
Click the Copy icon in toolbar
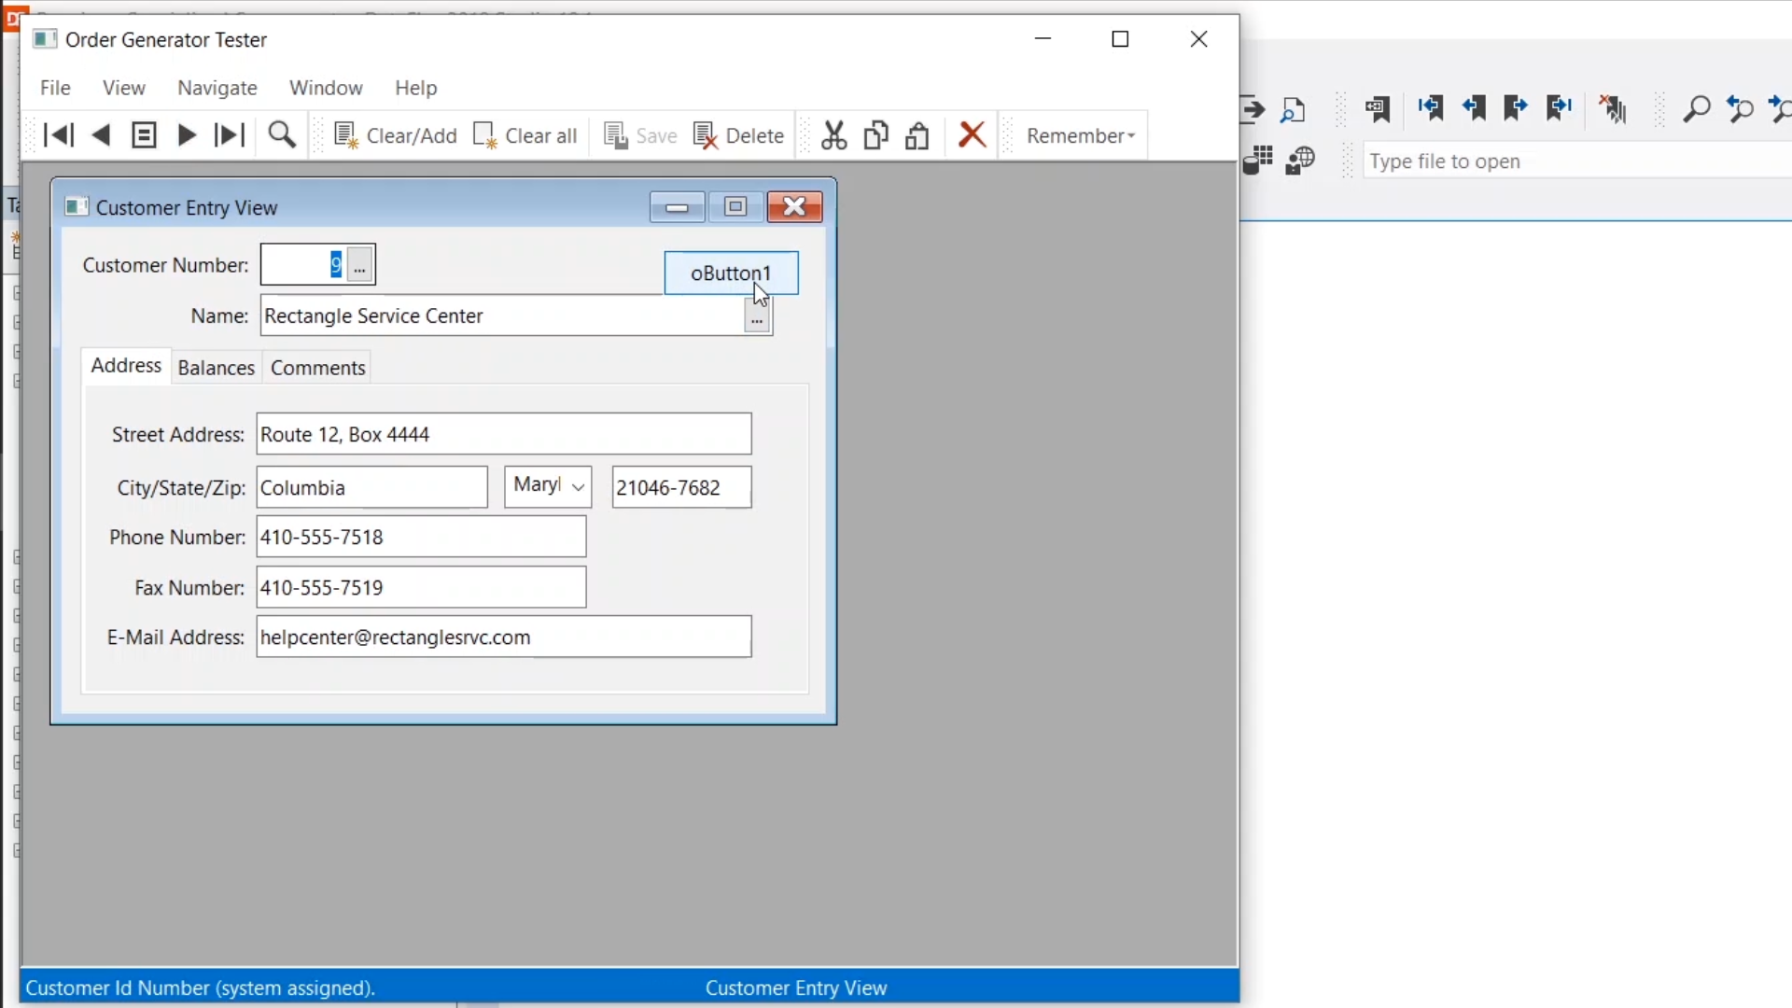875,135
